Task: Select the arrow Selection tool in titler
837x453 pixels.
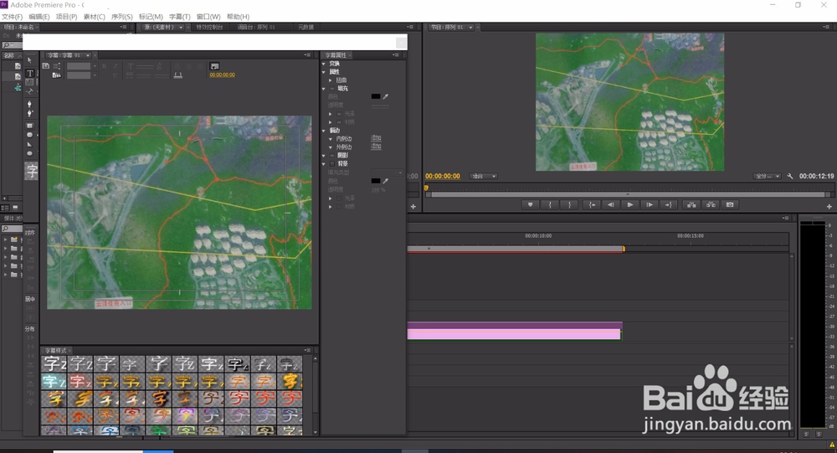Action: 29,60
